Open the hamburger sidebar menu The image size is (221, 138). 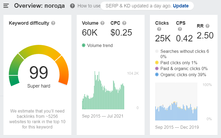point(6,6)
